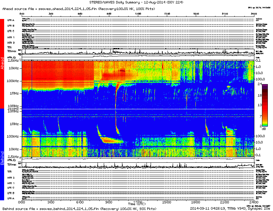Click the 15:00 tick label on top time axis
This screenshot has width=273, height=211.
click(167, 13)
